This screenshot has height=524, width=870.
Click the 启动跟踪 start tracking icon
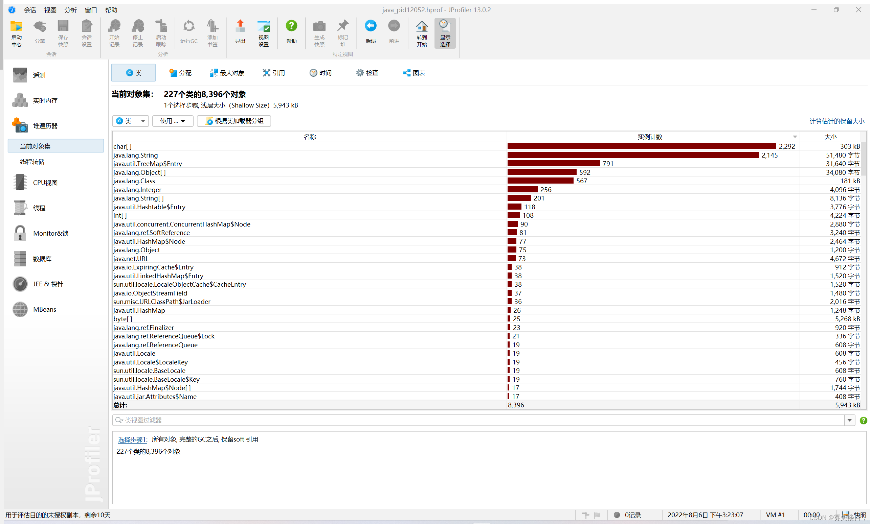point(161,33)
